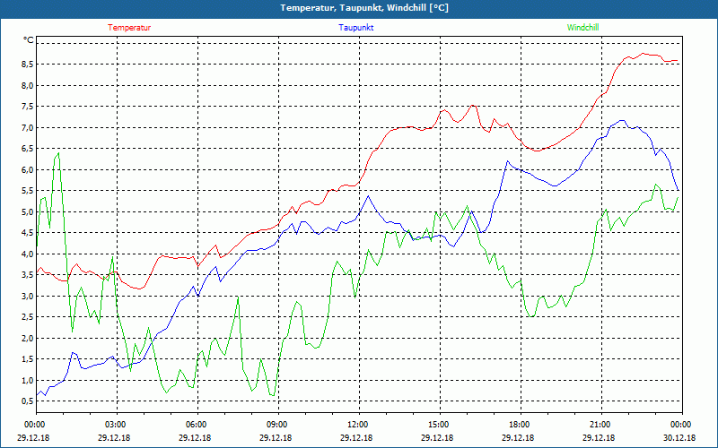This screenshot has height=448, width=718.
Task: Click the 8,0 y-axis value
Action: (29, 85)
